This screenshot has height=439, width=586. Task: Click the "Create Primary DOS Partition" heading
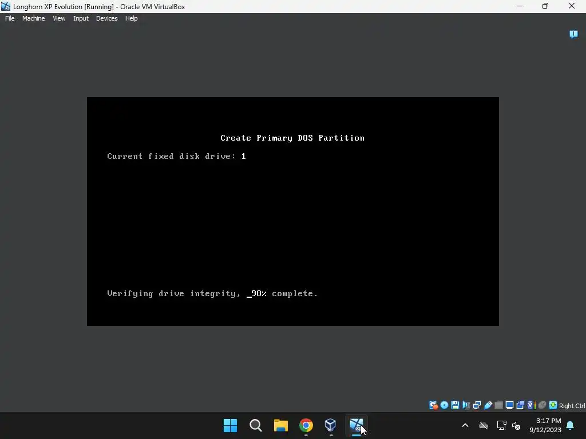pyautogui.click(x=292, y=138)
